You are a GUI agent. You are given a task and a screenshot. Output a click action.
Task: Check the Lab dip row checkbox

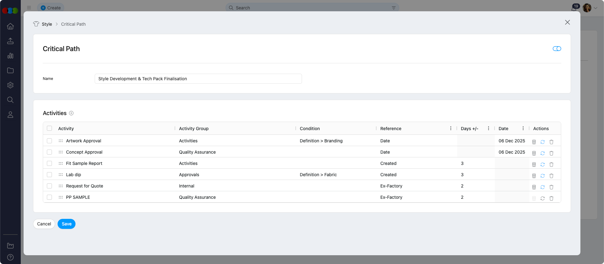click(49, 175)
